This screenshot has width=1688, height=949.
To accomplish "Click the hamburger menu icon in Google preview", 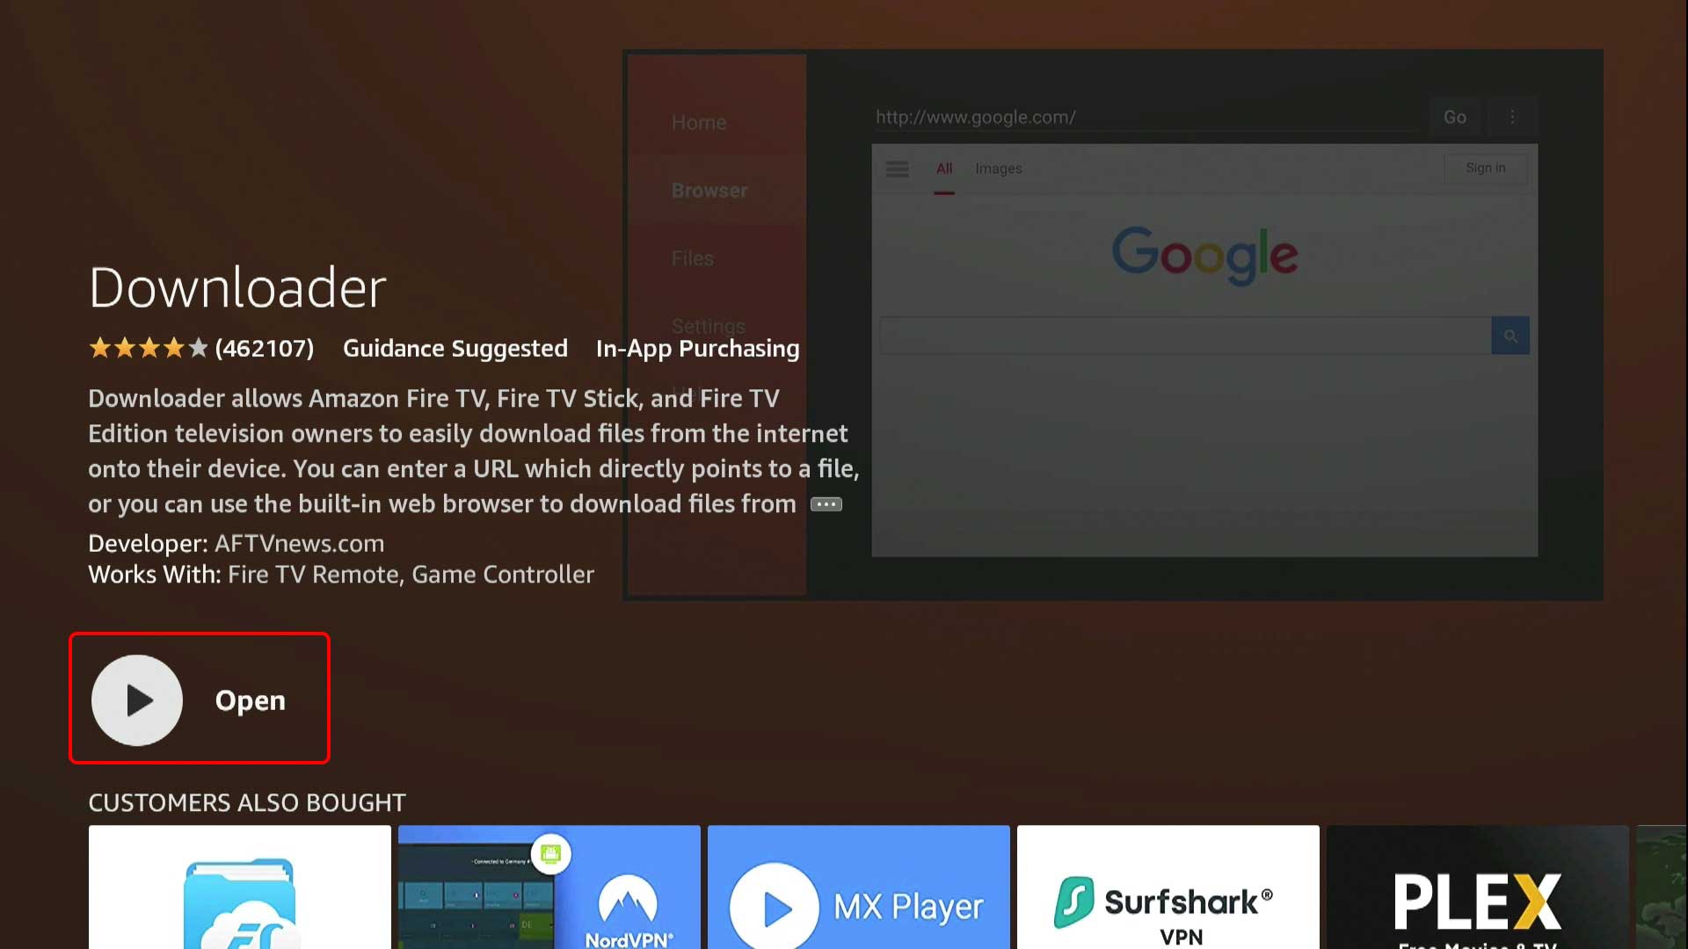I will 897,169.
